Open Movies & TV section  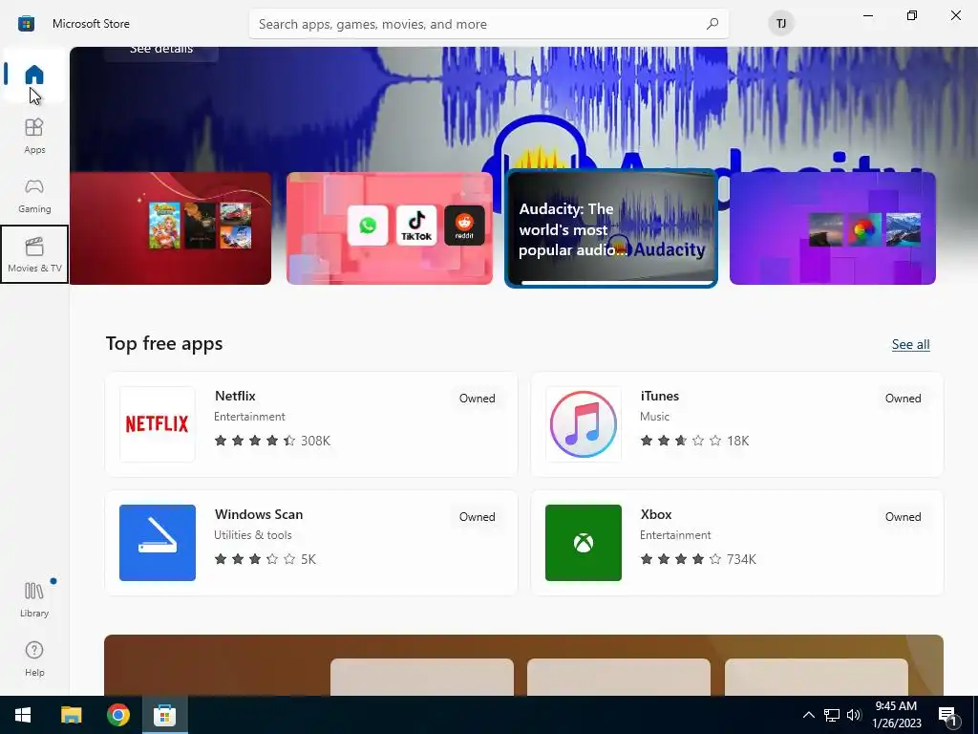(x=34, y=254)
